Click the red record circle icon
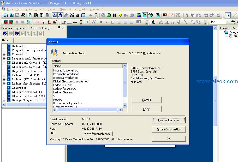This screenshot has width=238, height=162. (x=6, y=22)
